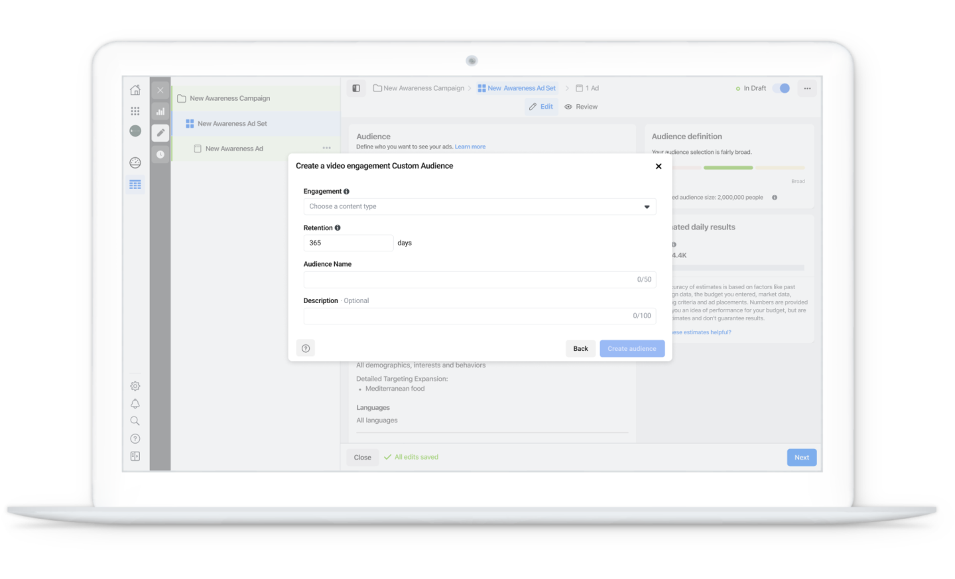
Task: Open the three-dot menu for New Awareness Ad
Action: point(326,148)
